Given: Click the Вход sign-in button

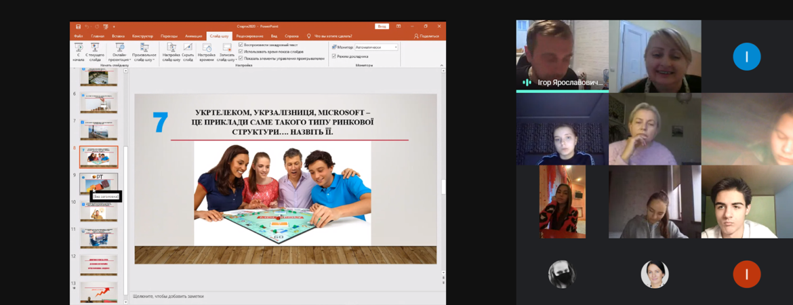Looking at the screenshot, I should [x=382, y=26].
